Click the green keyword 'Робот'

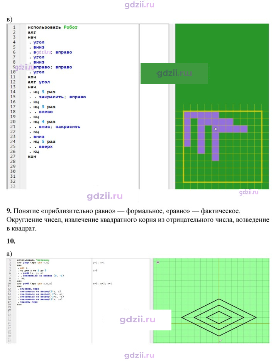coord(71,27)
